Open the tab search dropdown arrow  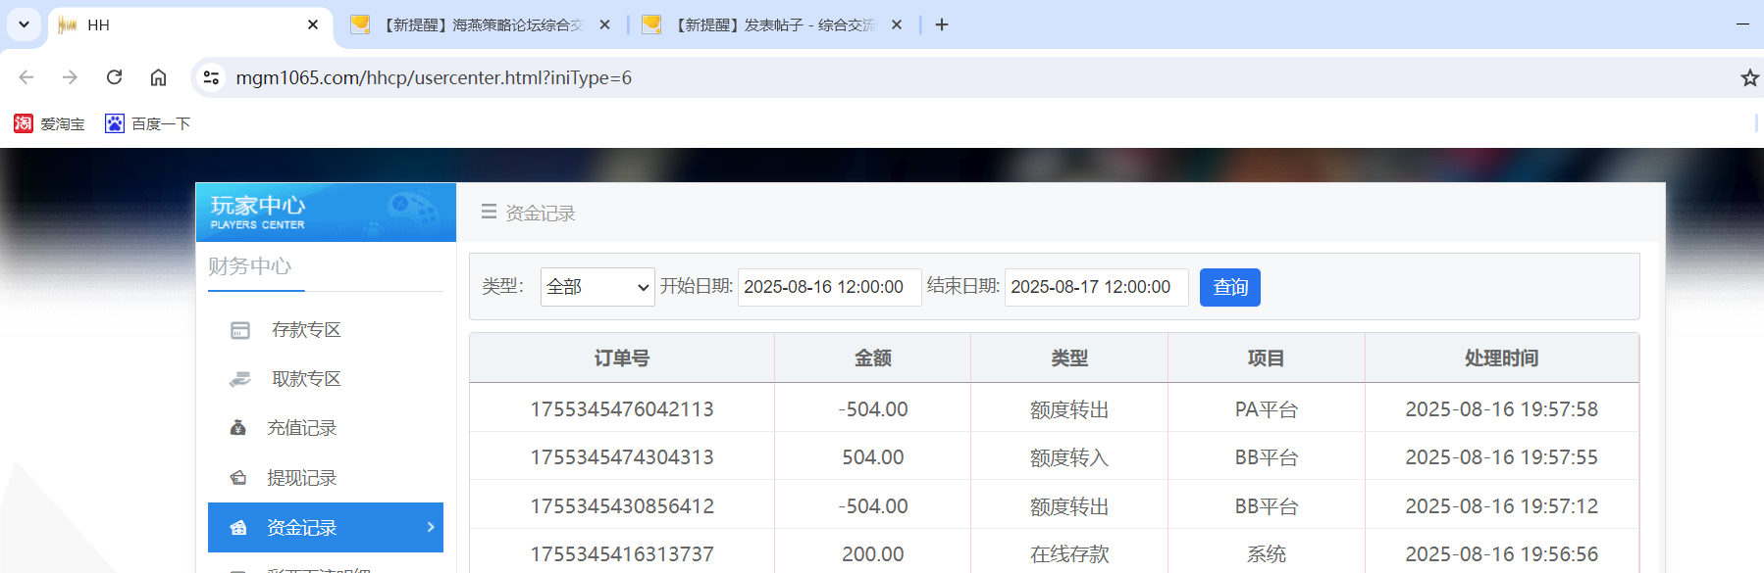point(24,24)
